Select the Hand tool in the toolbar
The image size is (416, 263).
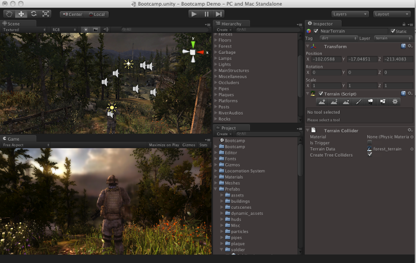9,14
